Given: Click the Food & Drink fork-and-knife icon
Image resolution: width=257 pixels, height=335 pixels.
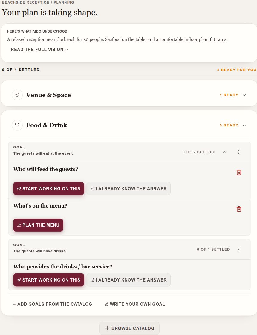Looking at the screenshot, I should 17,125.
